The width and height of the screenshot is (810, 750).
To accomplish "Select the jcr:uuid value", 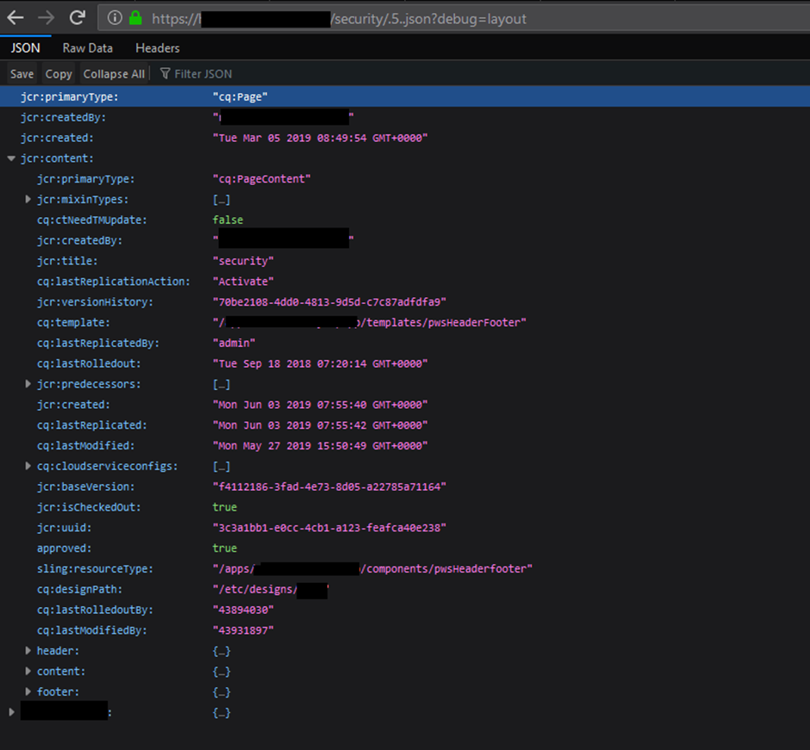I will tap(329, 528).
